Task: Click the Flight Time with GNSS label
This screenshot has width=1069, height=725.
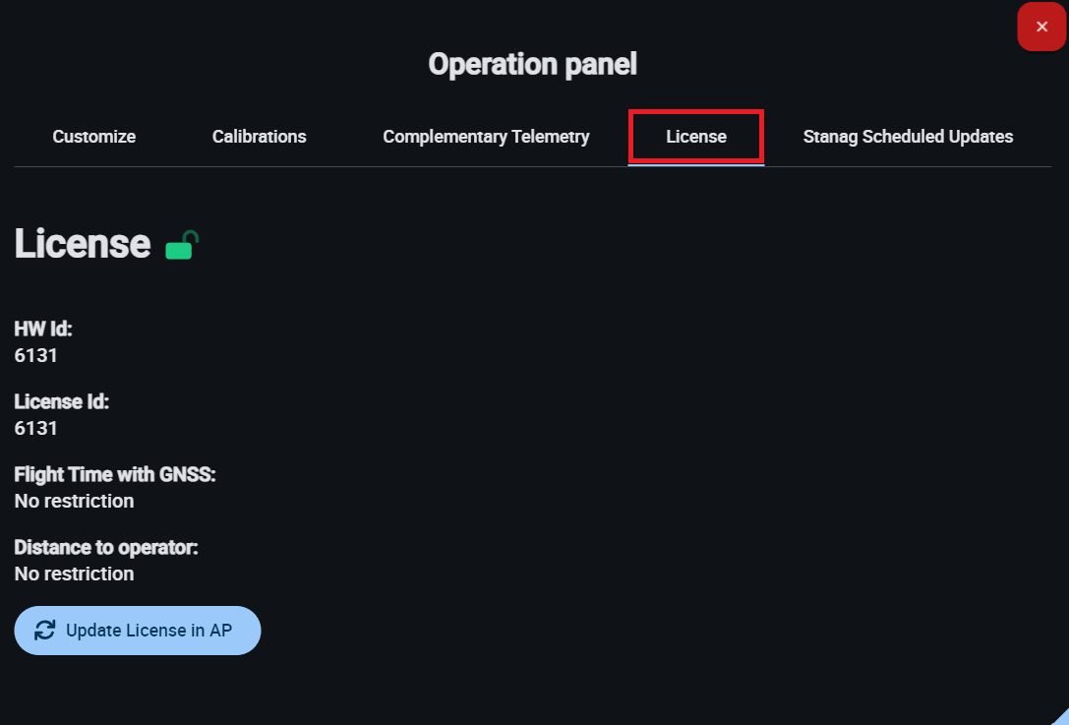Action: 115,475
